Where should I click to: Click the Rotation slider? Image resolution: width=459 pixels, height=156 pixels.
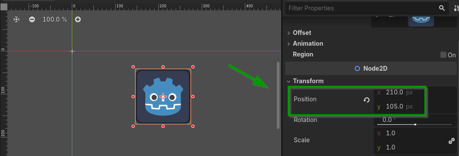tap(414, 125)
